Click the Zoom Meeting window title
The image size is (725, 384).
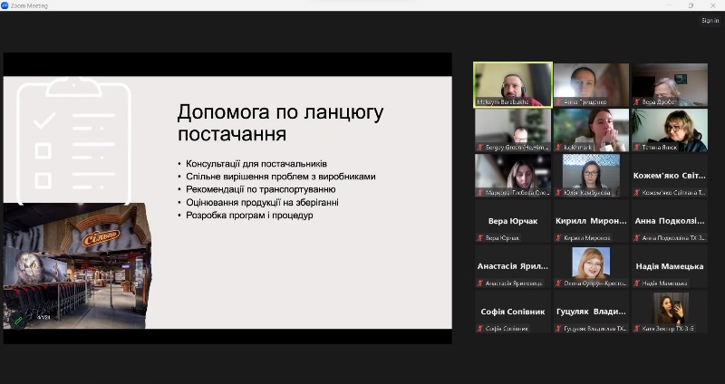(29, 6)
